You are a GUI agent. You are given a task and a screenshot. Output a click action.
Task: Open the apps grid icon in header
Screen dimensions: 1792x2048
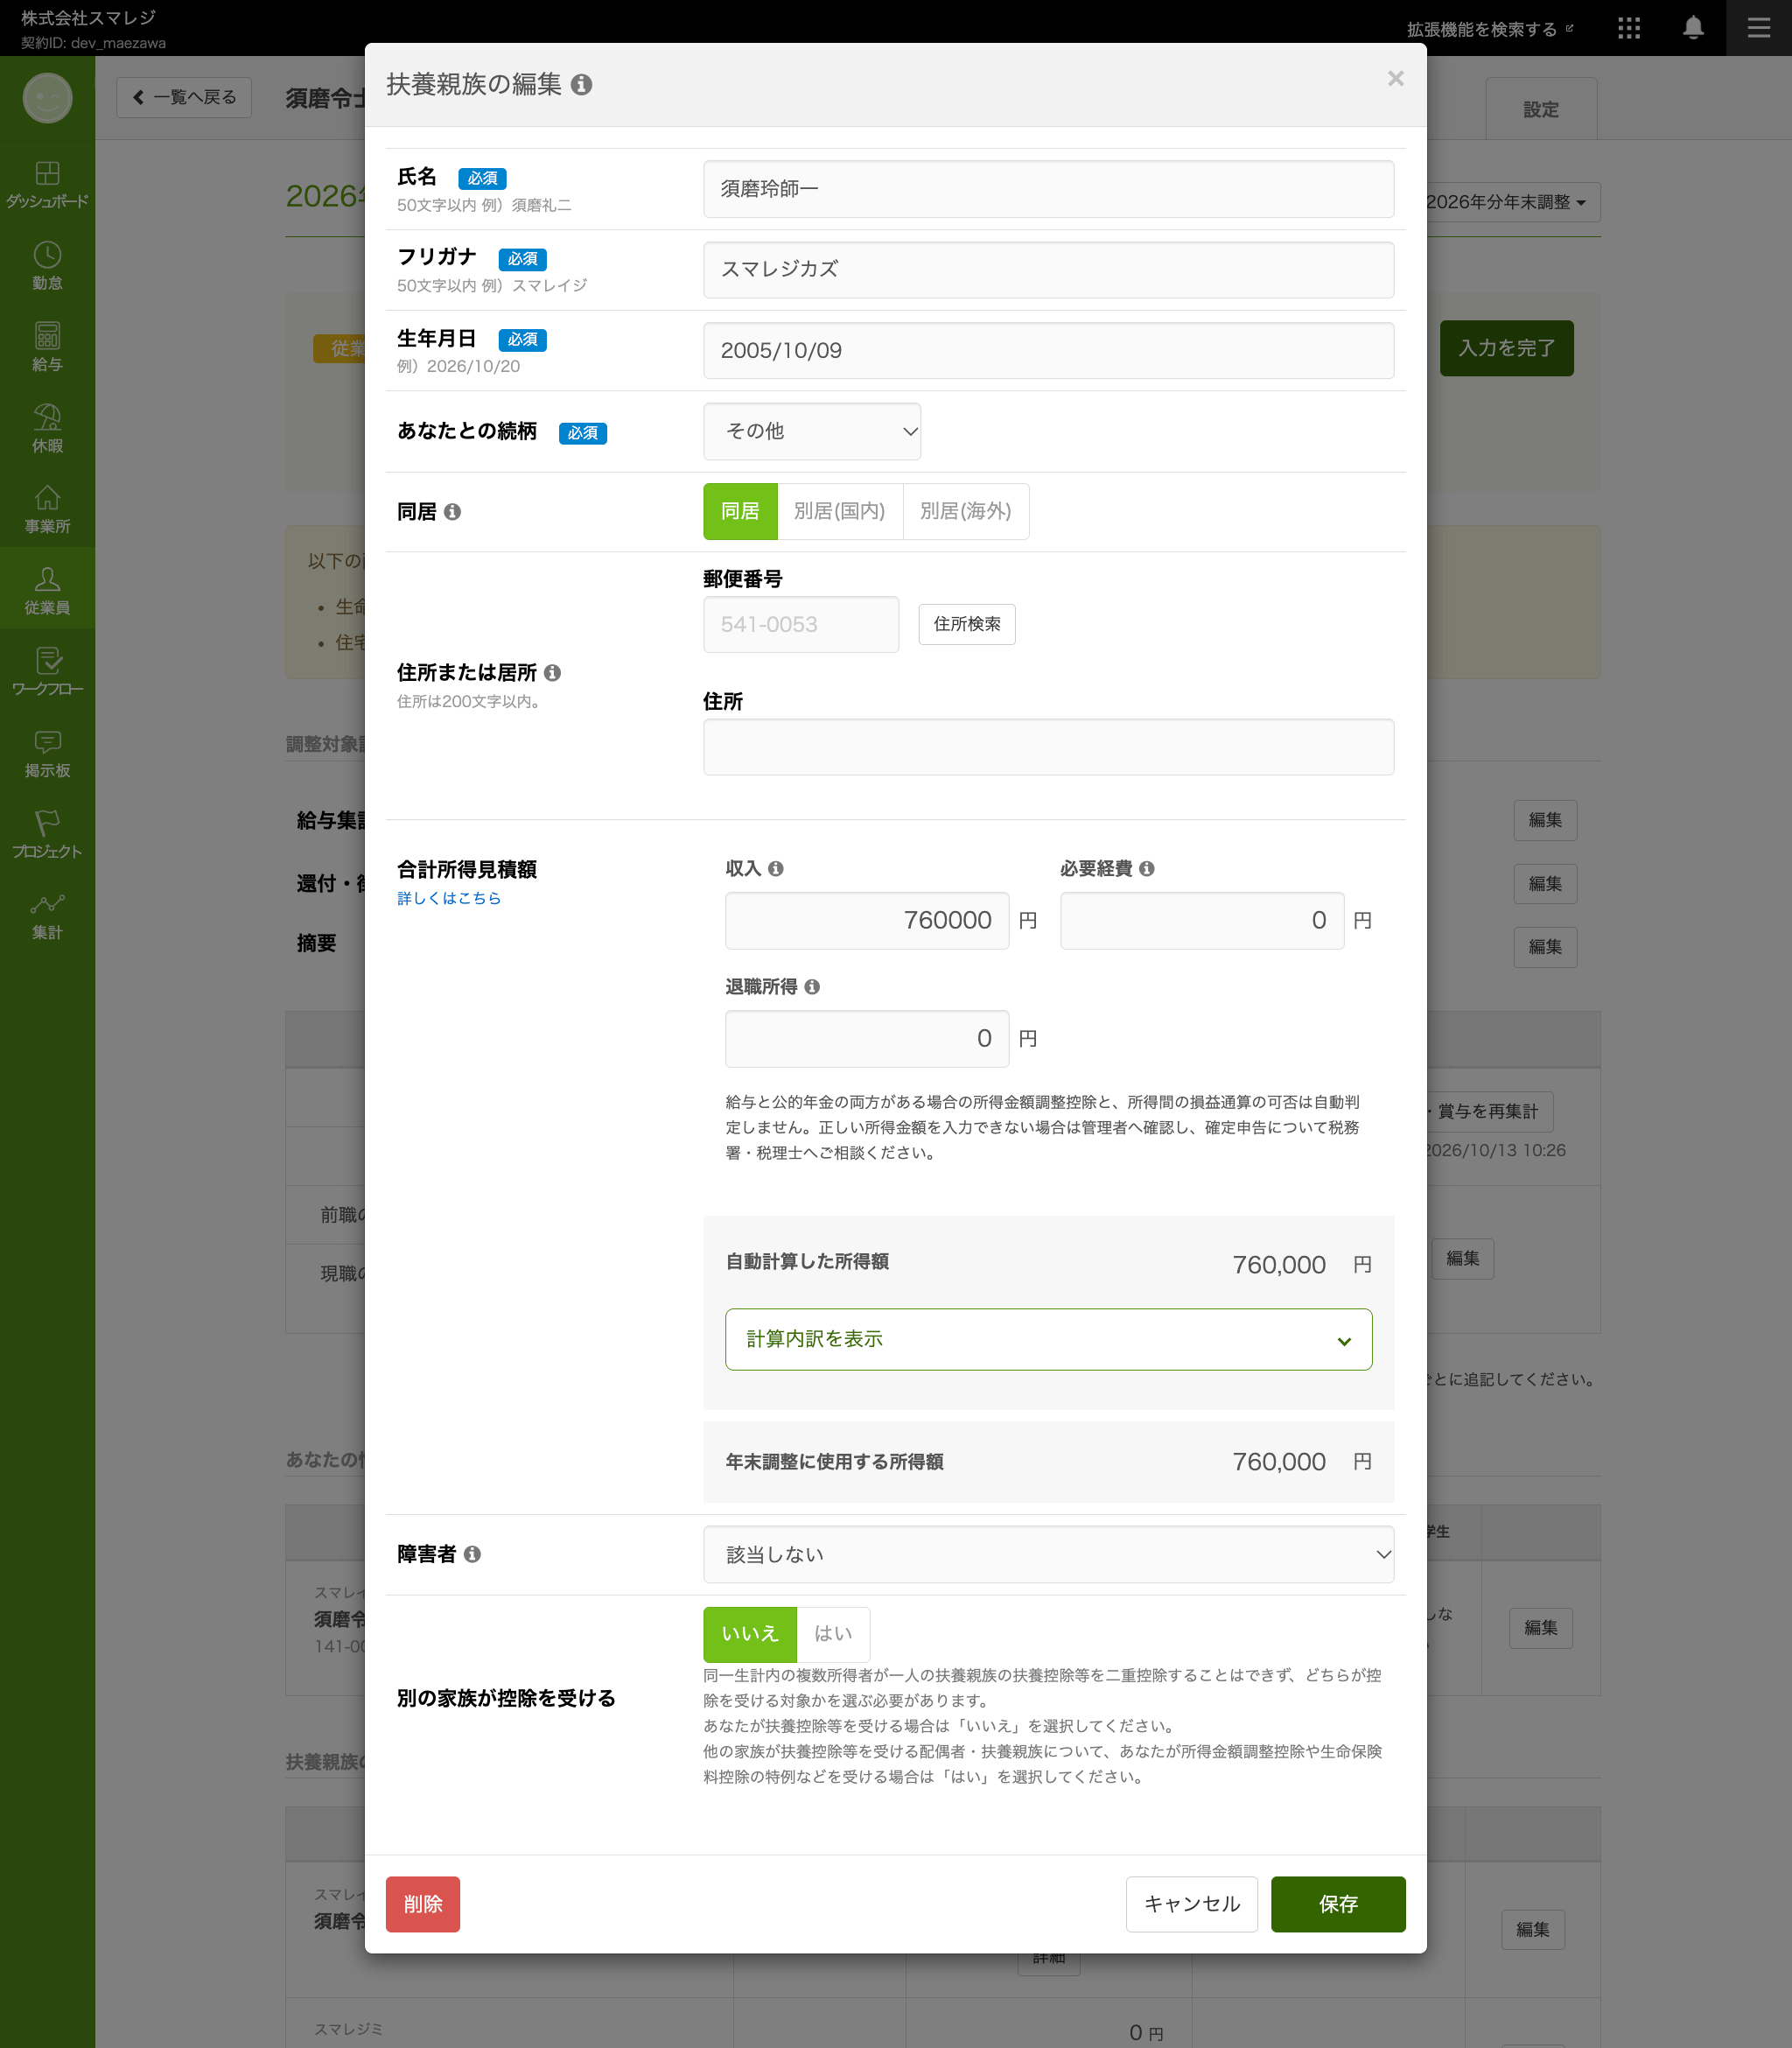(1629, 28)
